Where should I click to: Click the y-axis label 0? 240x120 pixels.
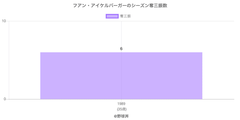(x=5, y=99)
